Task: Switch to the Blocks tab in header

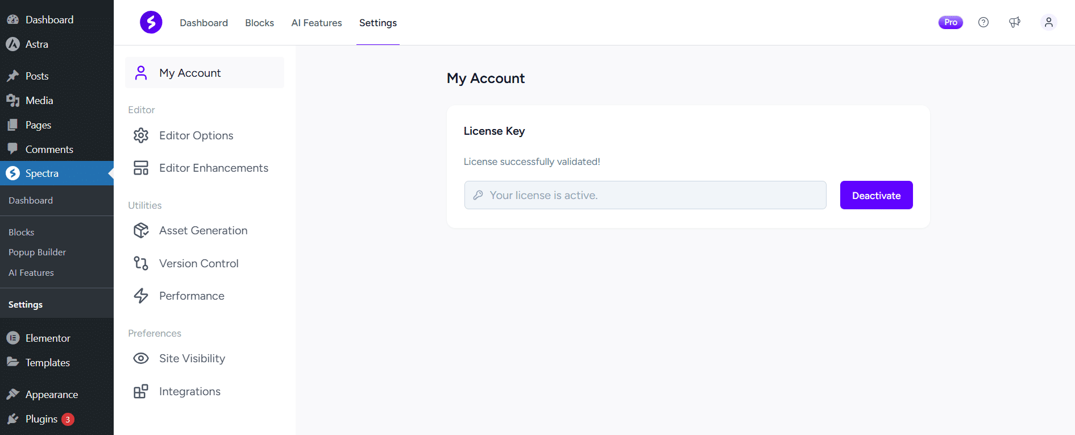Action: (x=259, y=23)
